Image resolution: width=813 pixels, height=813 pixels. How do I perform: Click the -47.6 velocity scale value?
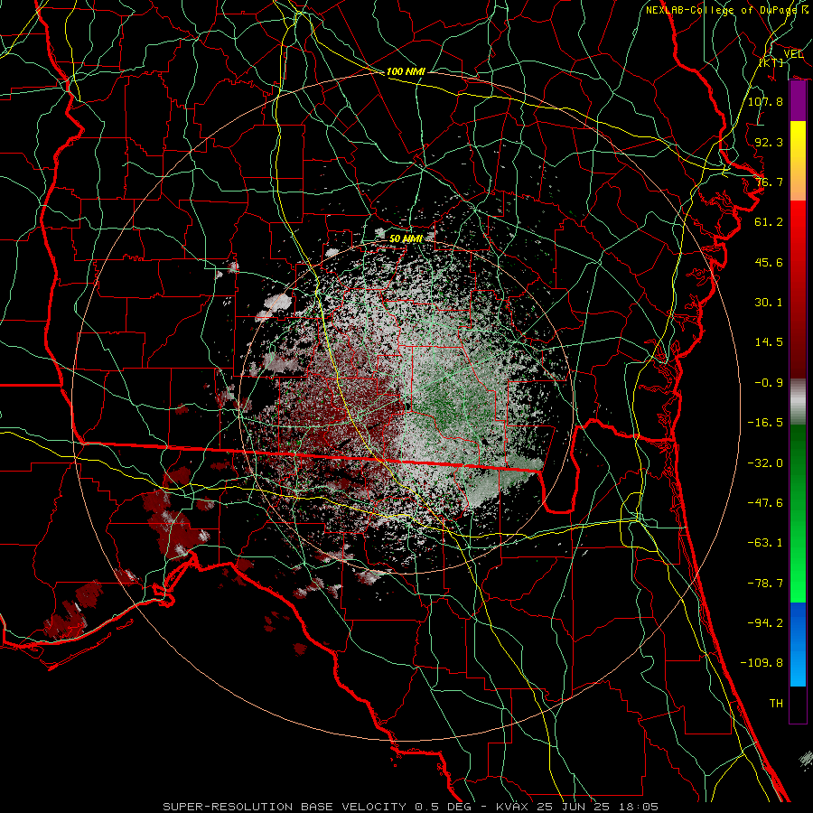pos(765,503)
